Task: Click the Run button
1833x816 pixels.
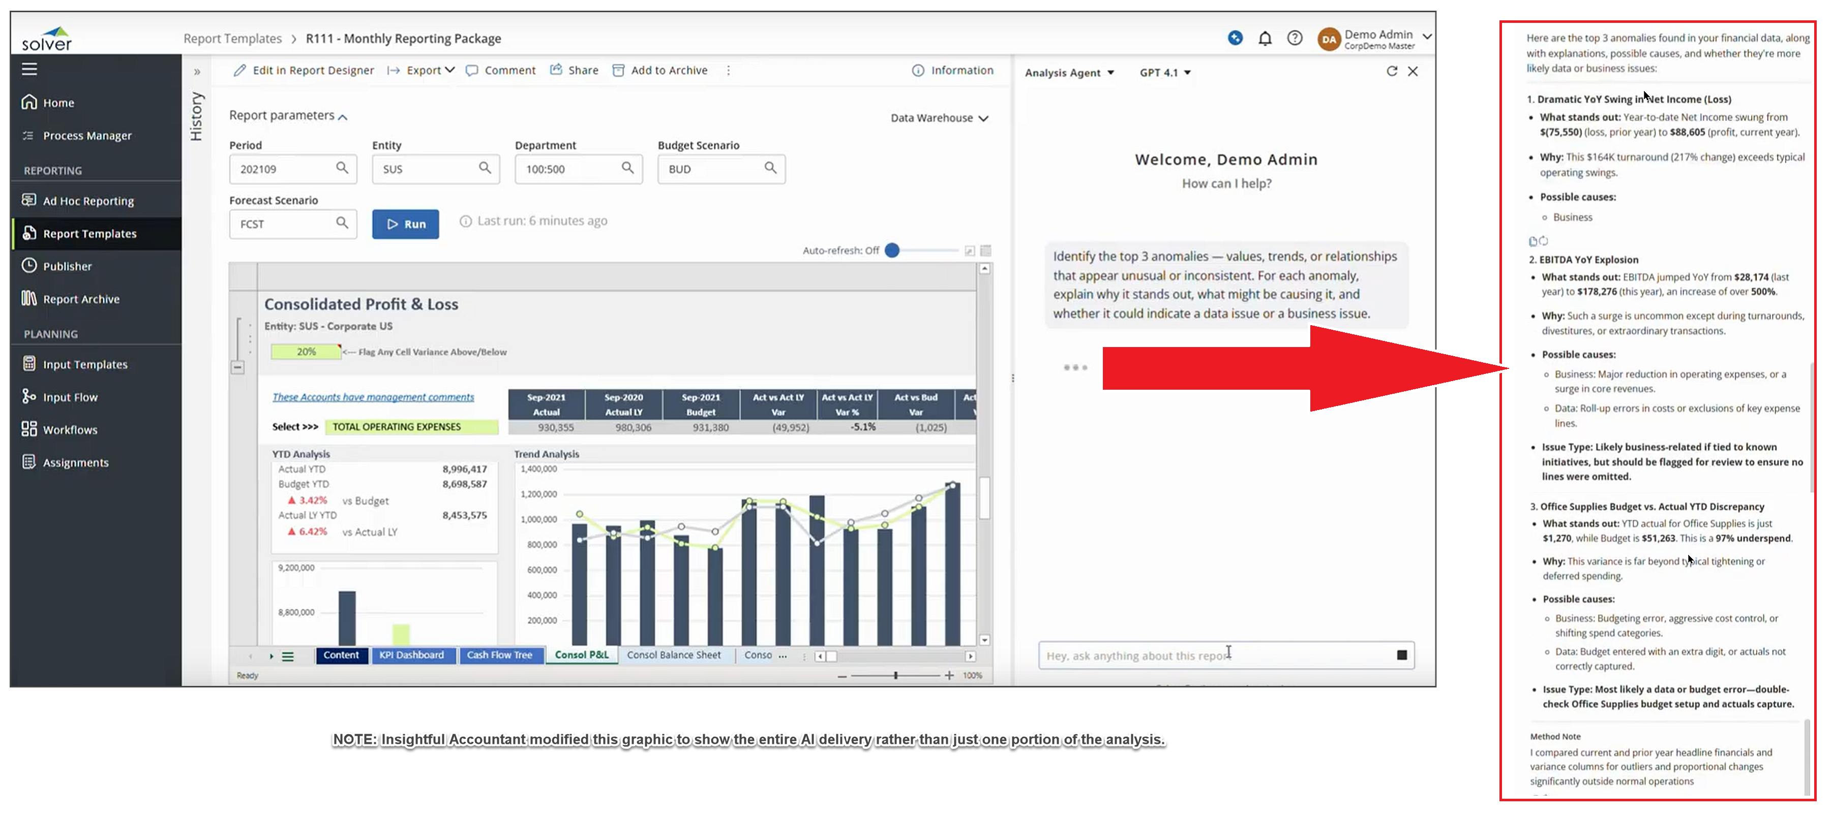Action: tap(406, 224)
